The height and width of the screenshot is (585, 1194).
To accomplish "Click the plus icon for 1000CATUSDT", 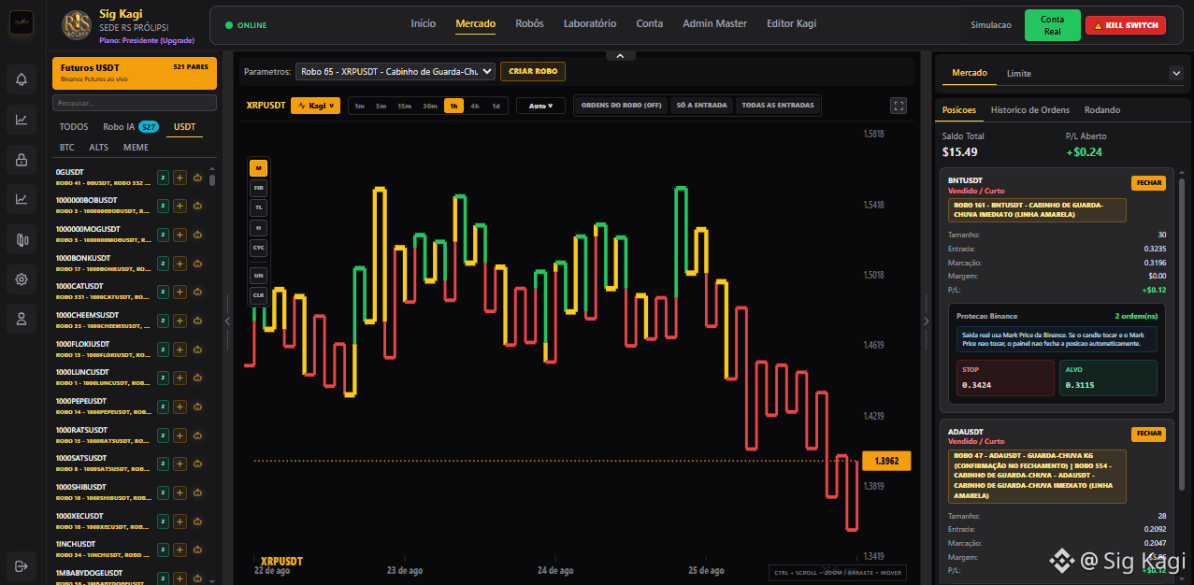I will coord(180,292).
